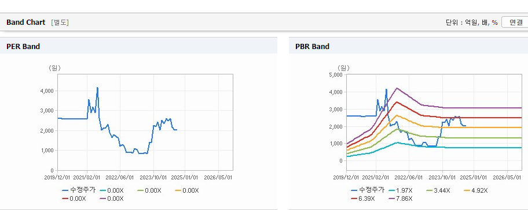Click the 연결 button
This screenshot has width=528, height=210.
(x=515, y=22)
